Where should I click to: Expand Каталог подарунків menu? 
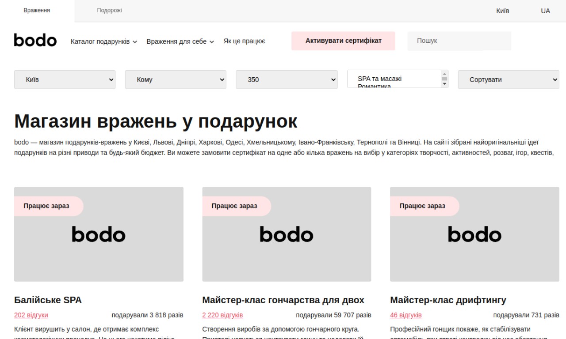tap(104, 41)
